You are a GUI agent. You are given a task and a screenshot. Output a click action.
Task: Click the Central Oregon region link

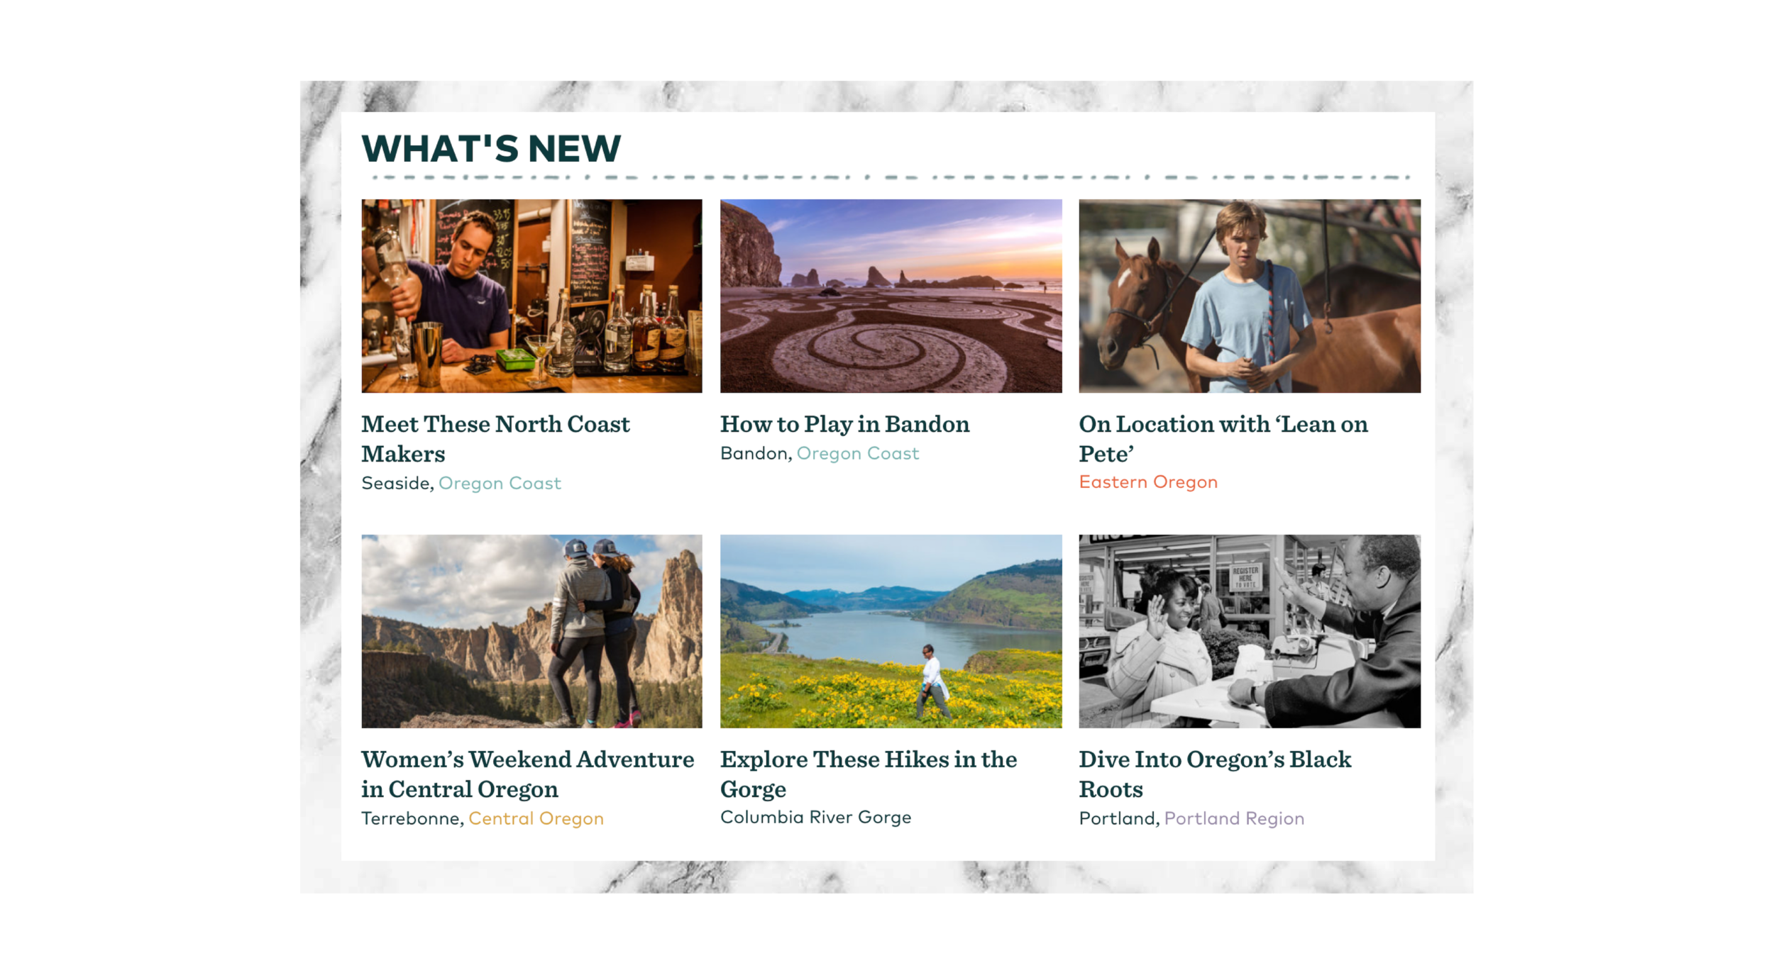pyautogui.click(x=536, y=818)
